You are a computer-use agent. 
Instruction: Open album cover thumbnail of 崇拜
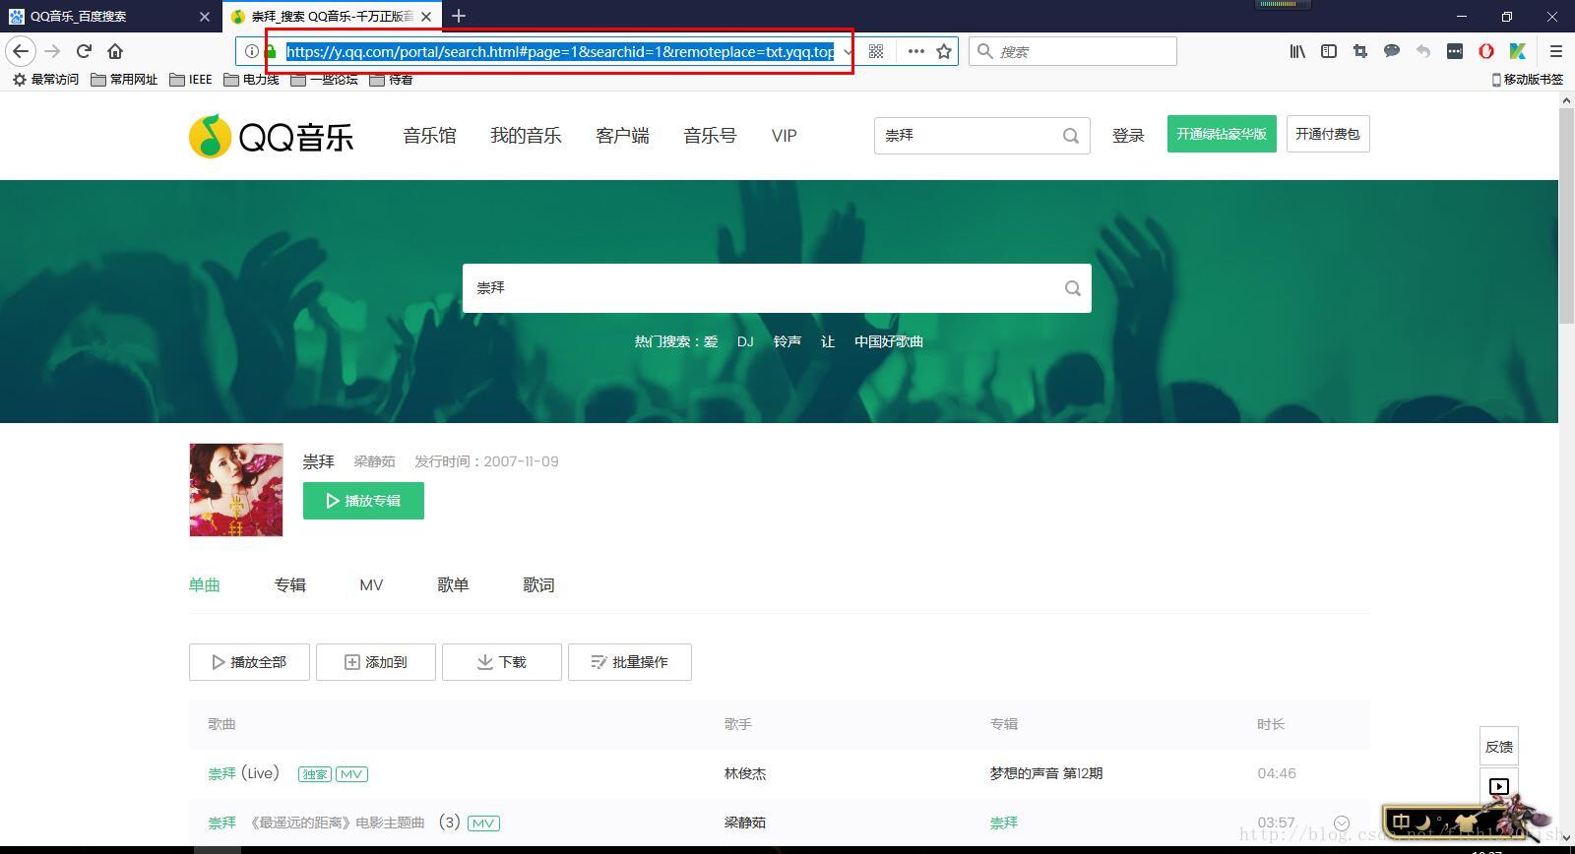coord(236,490)
